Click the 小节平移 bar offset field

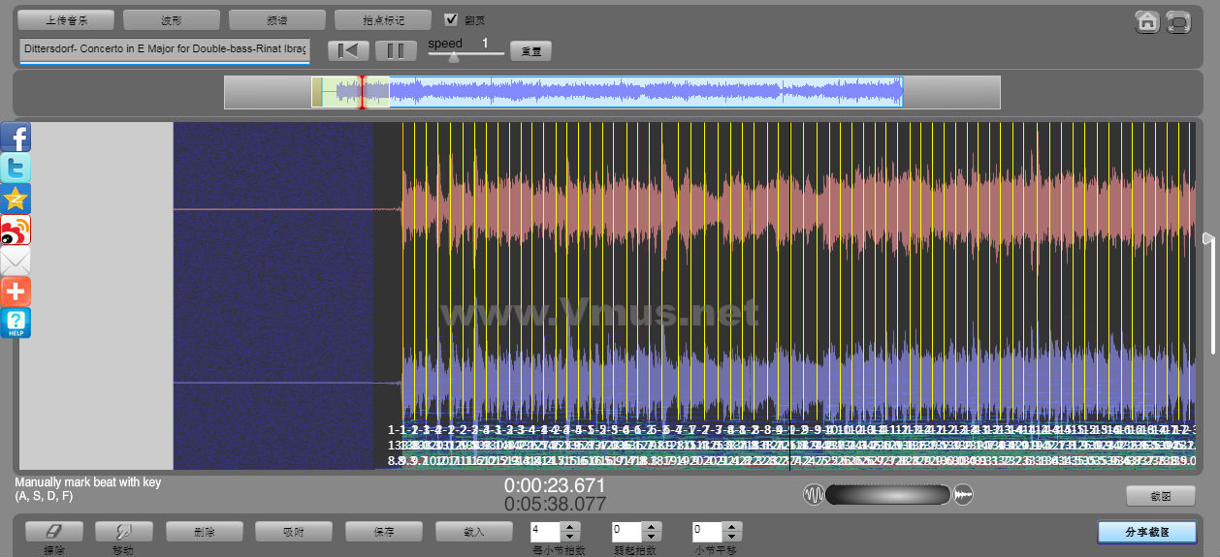(708, 531)
